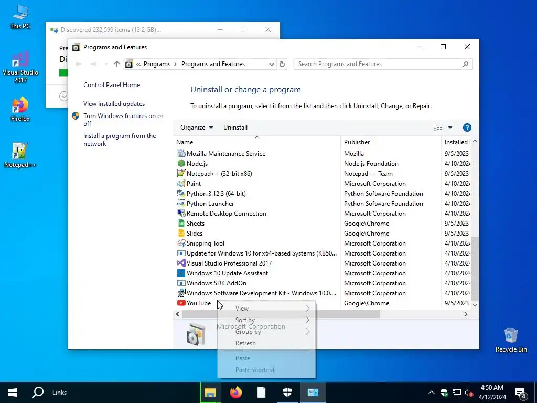Select the Node.js Foundation publisher cell
This screenshot has width=537, height=403.
(x=371, y=164)
